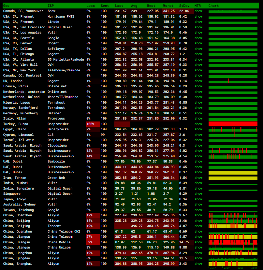Click the chart for Jiangsu China Mobile

click(233, 242)
